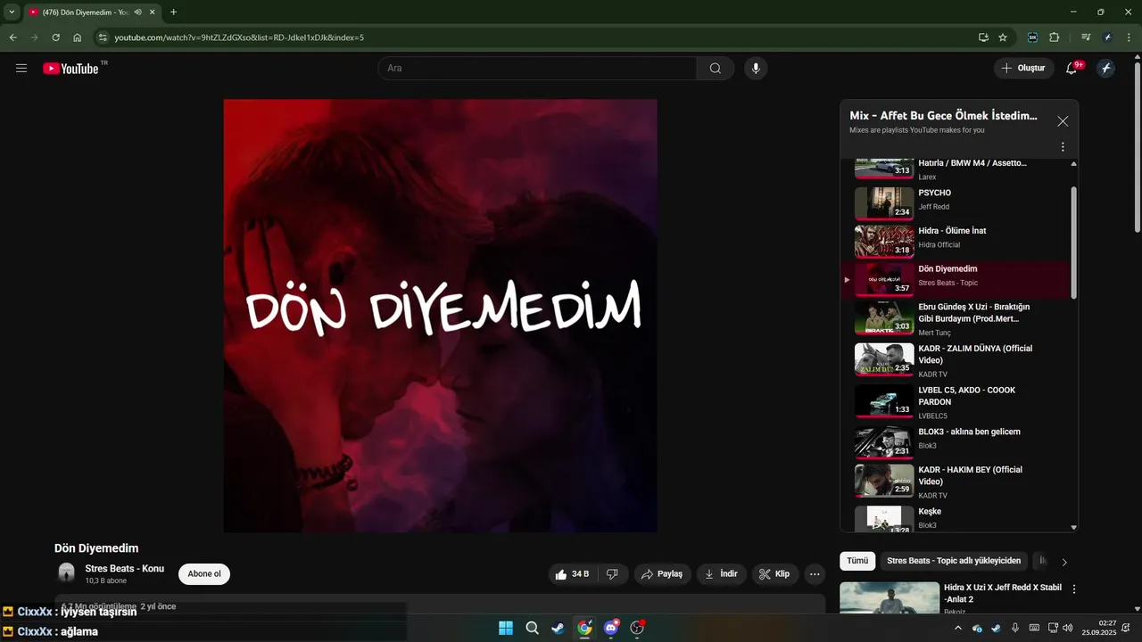The width and height of the screenshot is (1142, 642).
Task: Play BLOK3 - aklına ben gelicem
Action: [x=955, y=441]
